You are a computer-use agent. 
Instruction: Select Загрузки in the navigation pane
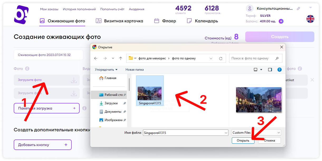111,103
